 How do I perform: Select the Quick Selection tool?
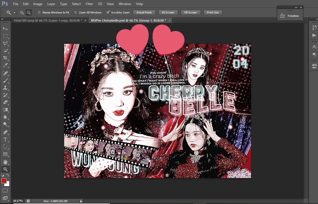[5, 51]
